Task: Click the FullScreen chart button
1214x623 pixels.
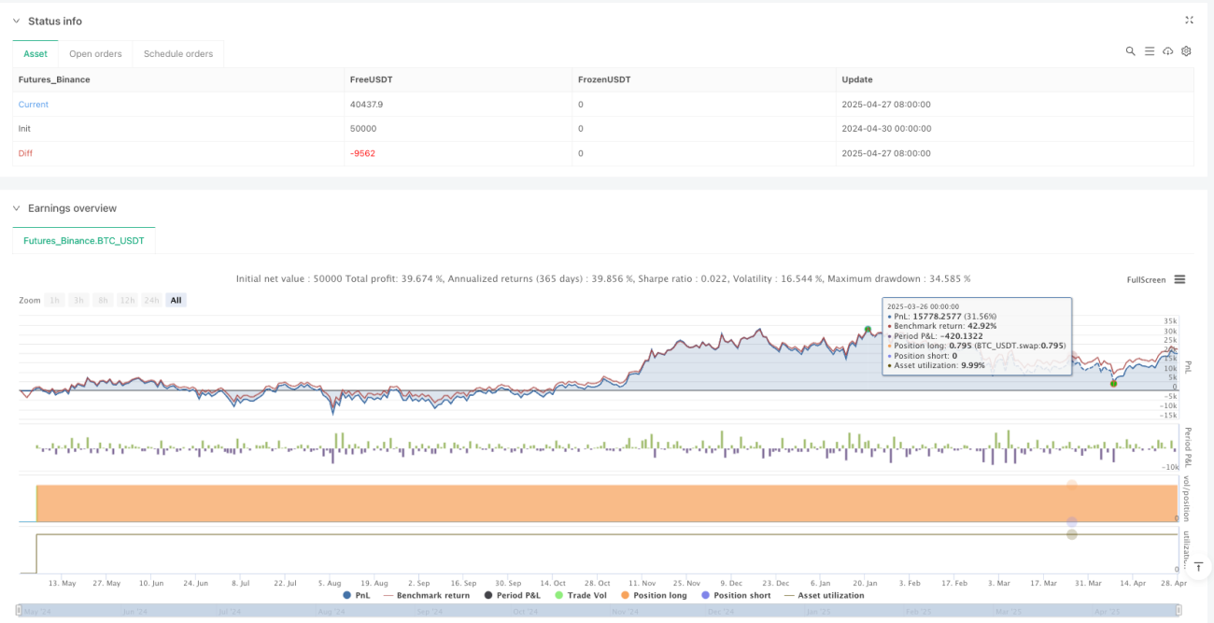Action: 1147,279
